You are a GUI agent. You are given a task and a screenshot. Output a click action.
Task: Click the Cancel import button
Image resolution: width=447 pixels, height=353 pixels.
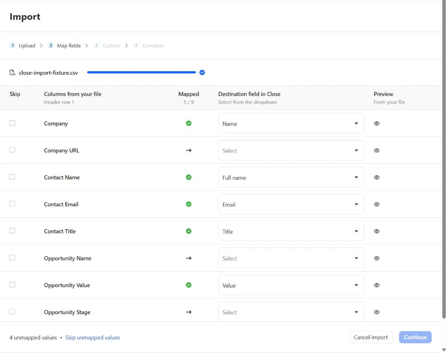370,337
